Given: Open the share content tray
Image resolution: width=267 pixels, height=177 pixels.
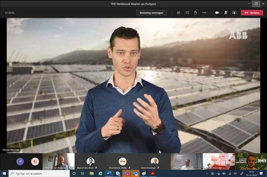Looking at the screenshot, I should (234, 13).
